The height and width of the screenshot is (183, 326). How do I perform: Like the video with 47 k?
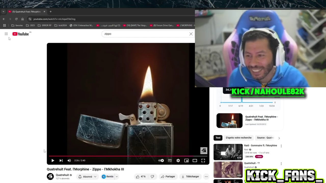pyautogui.click(x=140, y=177)
